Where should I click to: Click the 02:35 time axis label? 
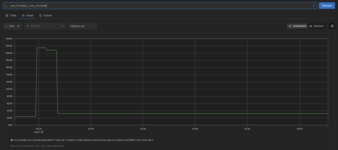[x=91, y=129]
